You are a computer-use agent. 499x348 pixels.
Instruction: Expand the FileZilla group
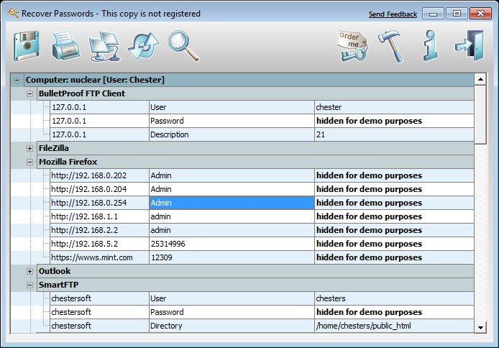tap(29, 148)
